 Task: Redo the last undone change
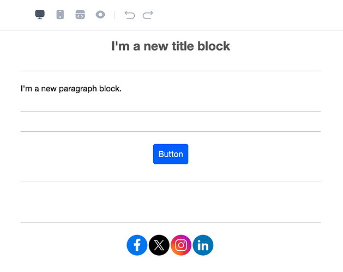click(148, 15)
